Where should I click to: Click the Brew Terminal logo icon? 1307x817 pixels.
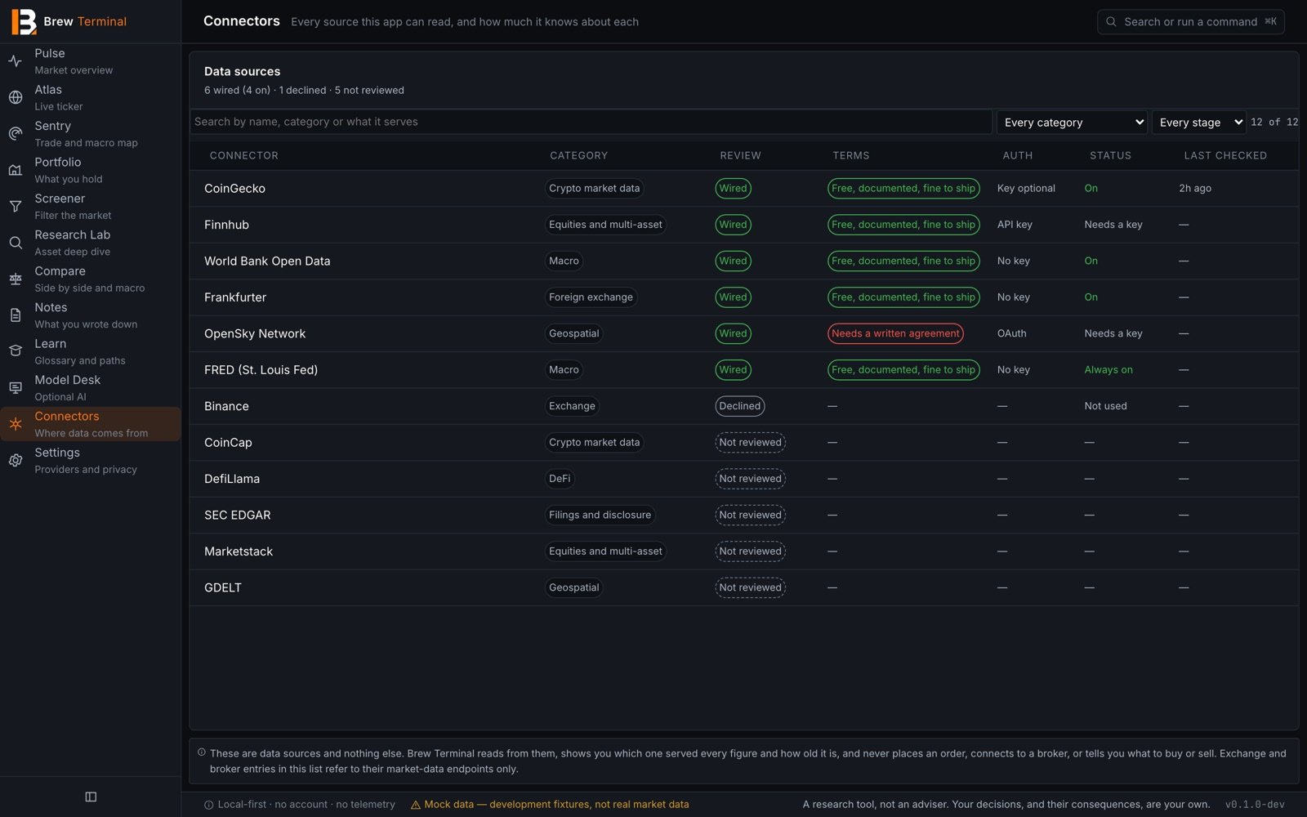24,22
